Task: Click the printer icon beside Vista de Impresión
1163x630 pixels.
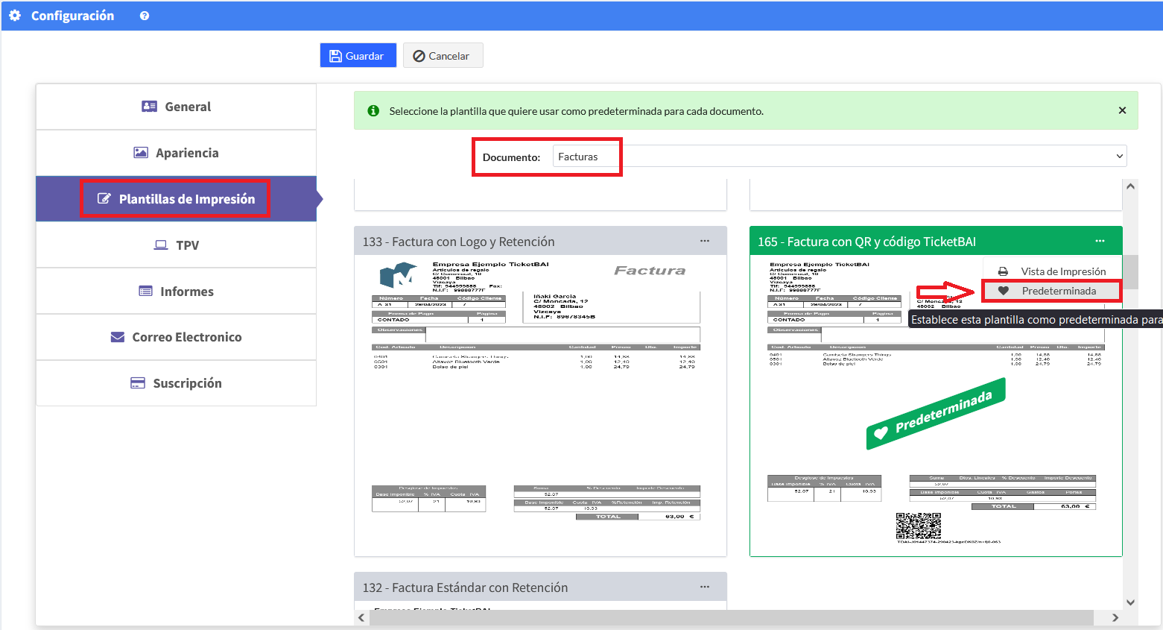Action: pyautogui.click(x=1003, y=271)
